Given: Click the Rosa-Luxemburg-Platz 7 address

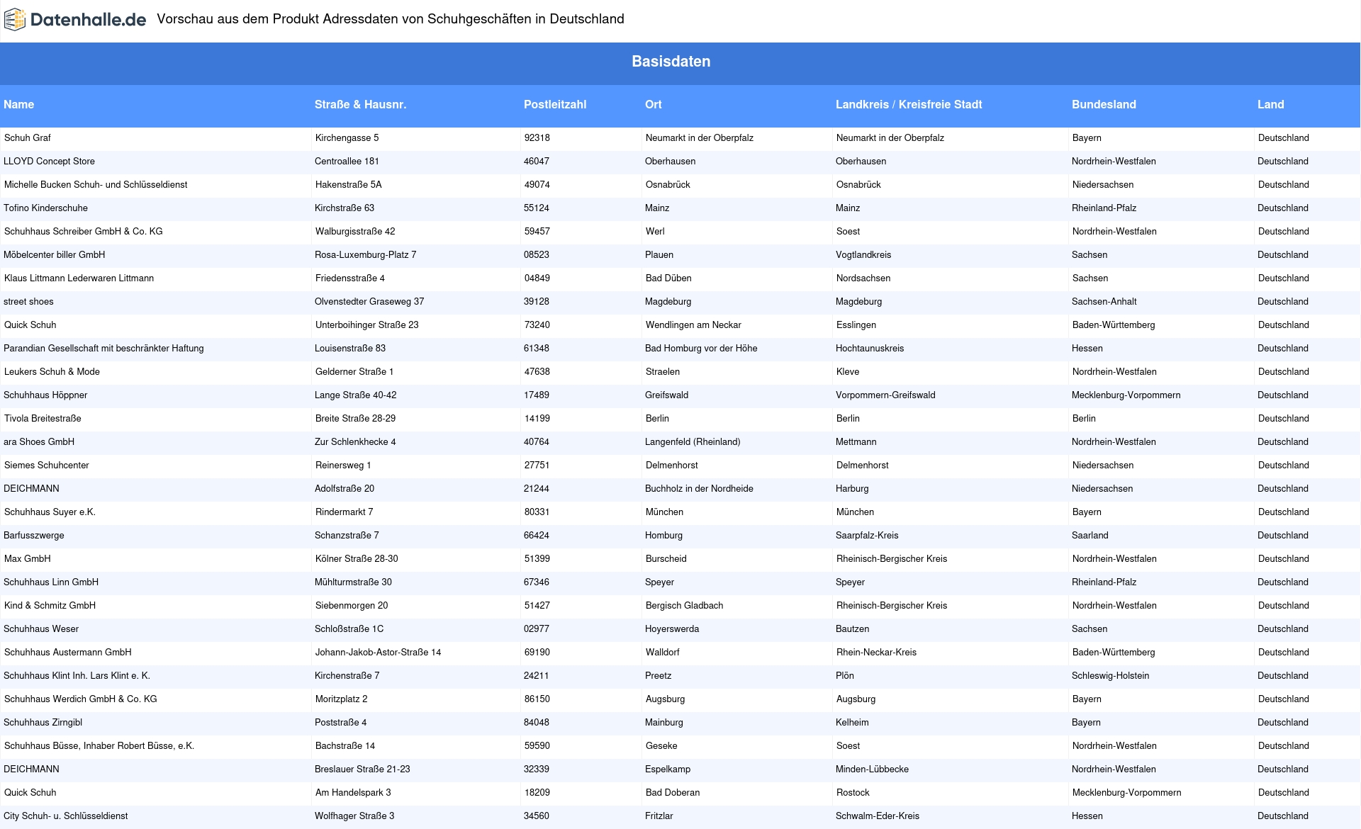Looking at the screenshot, I should point(365,254).
